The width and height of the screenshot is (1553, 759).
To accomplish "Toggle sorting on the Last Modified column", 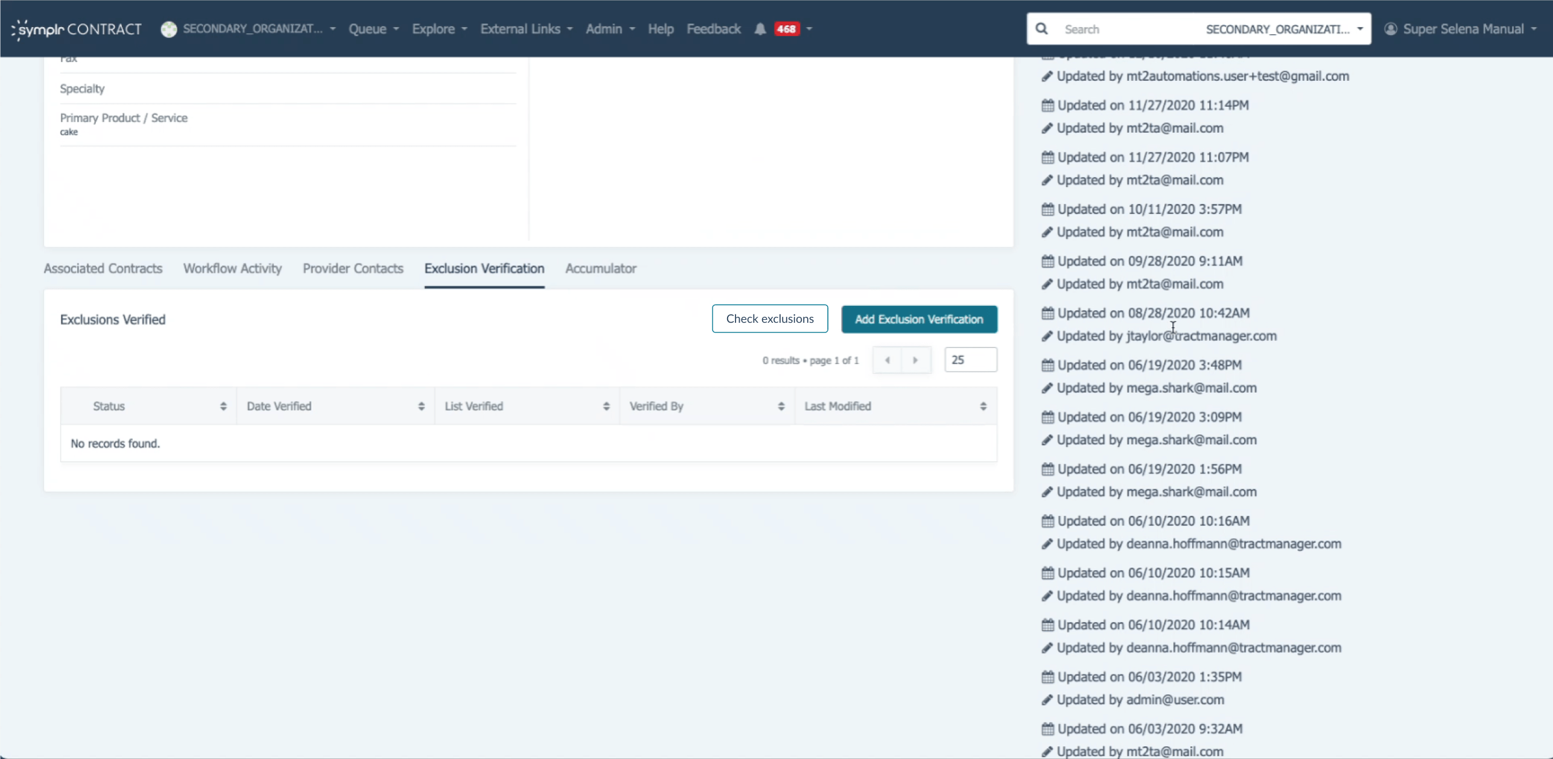I will 983,405.
